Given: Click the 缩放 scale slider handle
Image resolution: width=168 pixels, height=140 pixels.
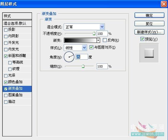Looking at the screenshot, I should tap(83, 66).
